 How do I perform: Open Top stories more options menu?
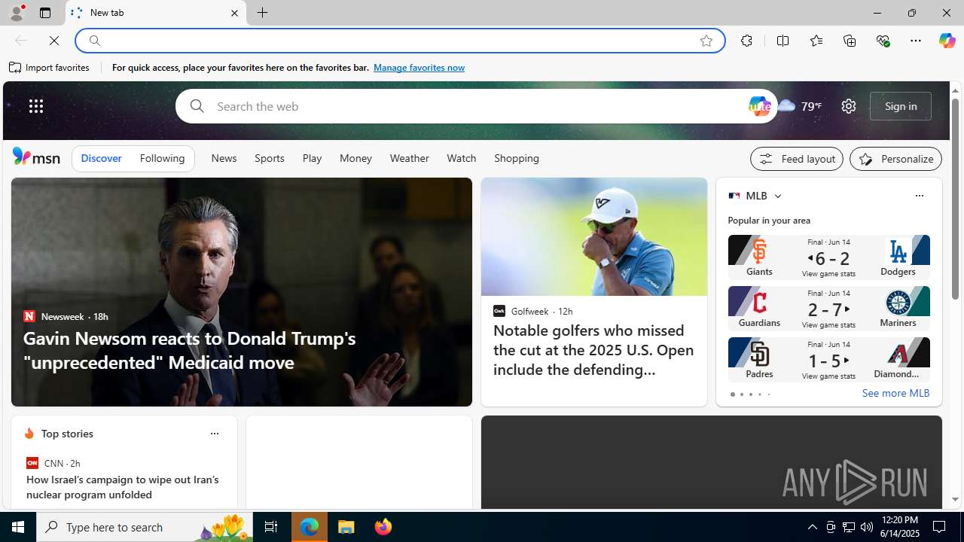click(x=214, y=434)
